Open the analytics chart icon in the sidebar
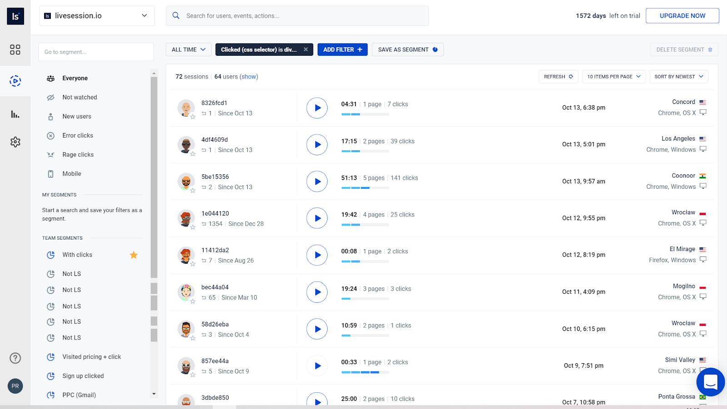The height and width of the screenshot is (409, 727). coord(15,114)
